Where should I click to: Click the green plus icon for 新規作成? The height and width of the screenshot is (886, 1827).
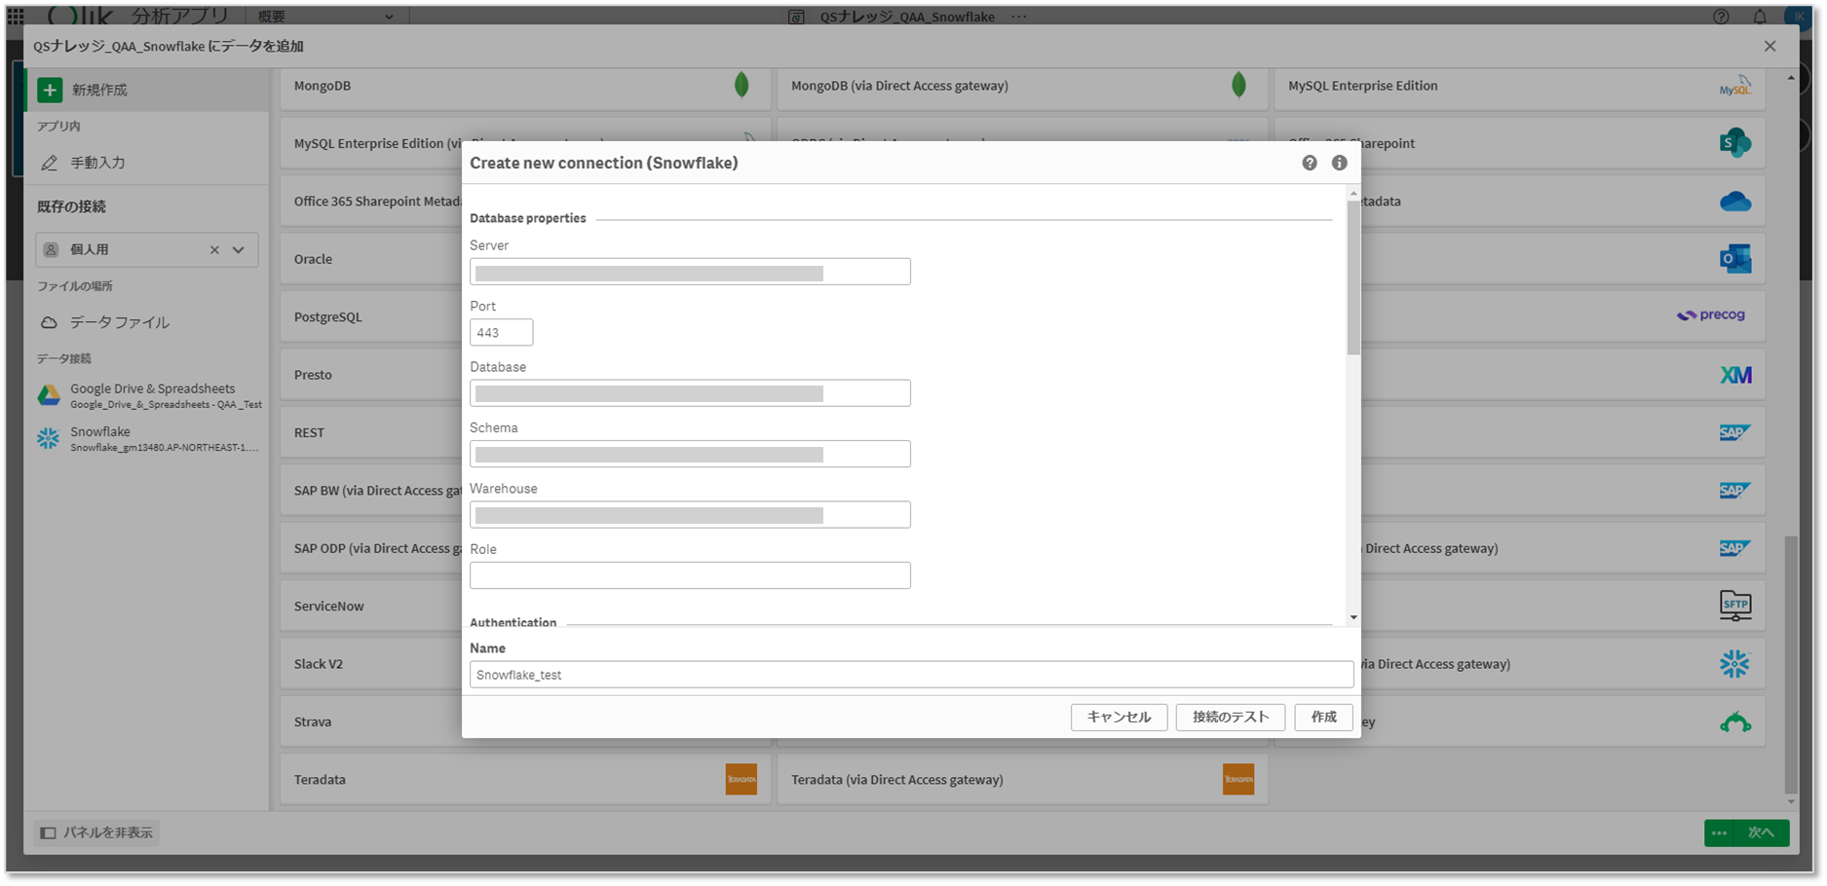50,90
